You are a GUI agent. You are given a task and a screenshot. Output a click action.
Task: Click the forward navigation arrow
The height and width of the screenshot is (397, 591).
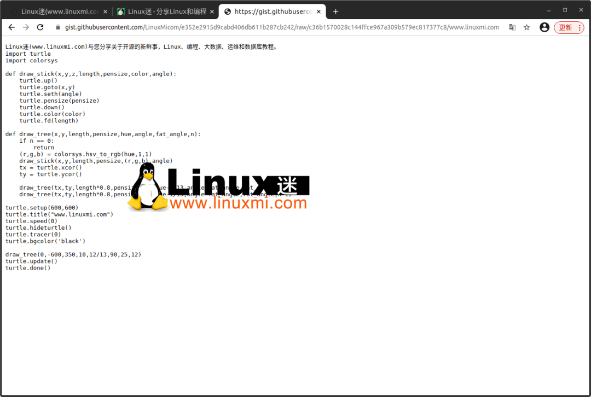coord(26,27)
